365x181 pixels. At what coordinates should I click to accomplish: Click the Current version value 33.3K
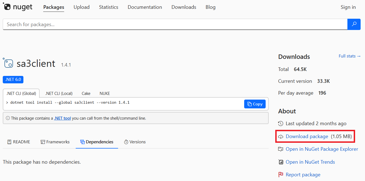(323, 81)
